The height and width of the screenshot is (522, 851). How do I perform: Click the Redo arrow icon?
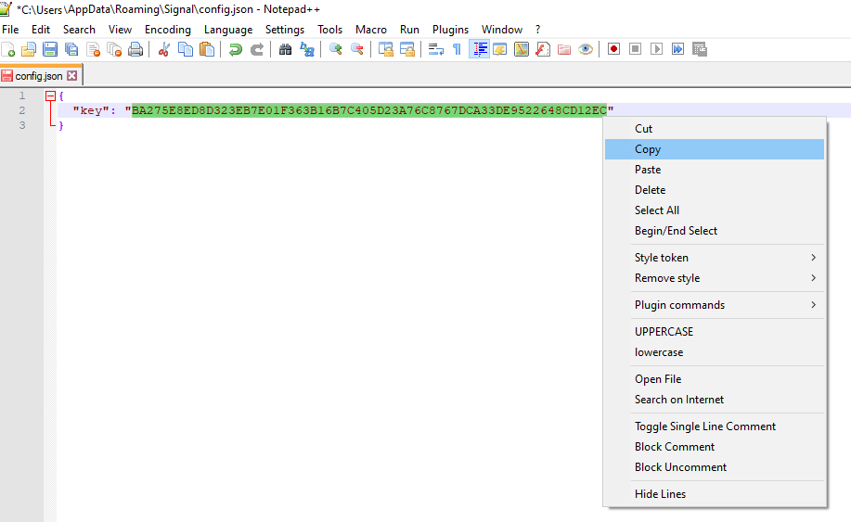click(257, 49)
